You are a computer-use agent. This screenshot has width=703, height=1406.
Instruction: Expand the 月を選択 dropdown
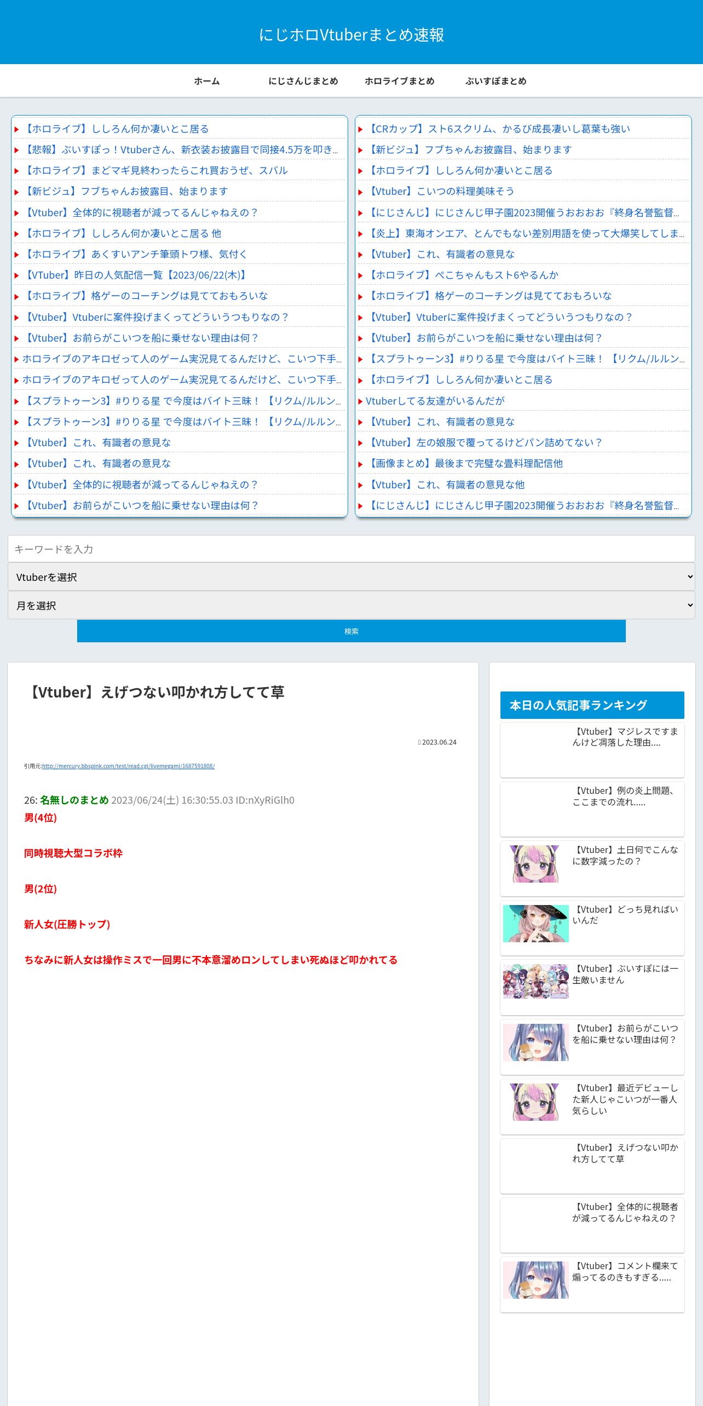coord(351,606)
